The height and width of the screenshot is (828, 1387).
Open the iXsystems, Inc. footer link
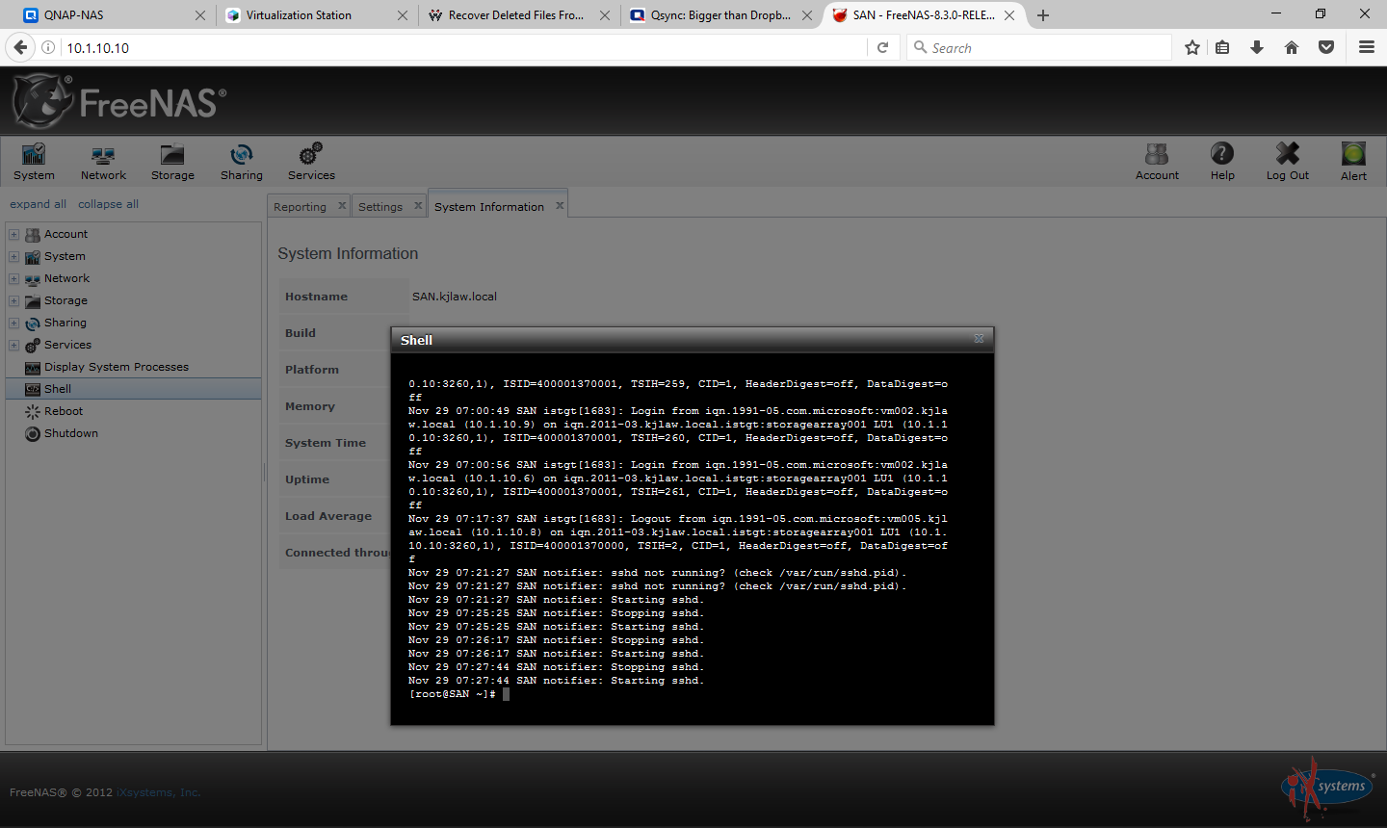(x=158, y=792)
